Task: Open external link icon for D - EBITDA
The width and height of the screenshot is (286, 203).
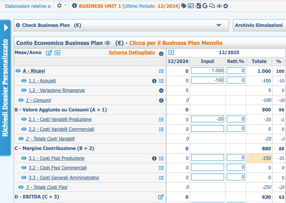Action: 161,197
